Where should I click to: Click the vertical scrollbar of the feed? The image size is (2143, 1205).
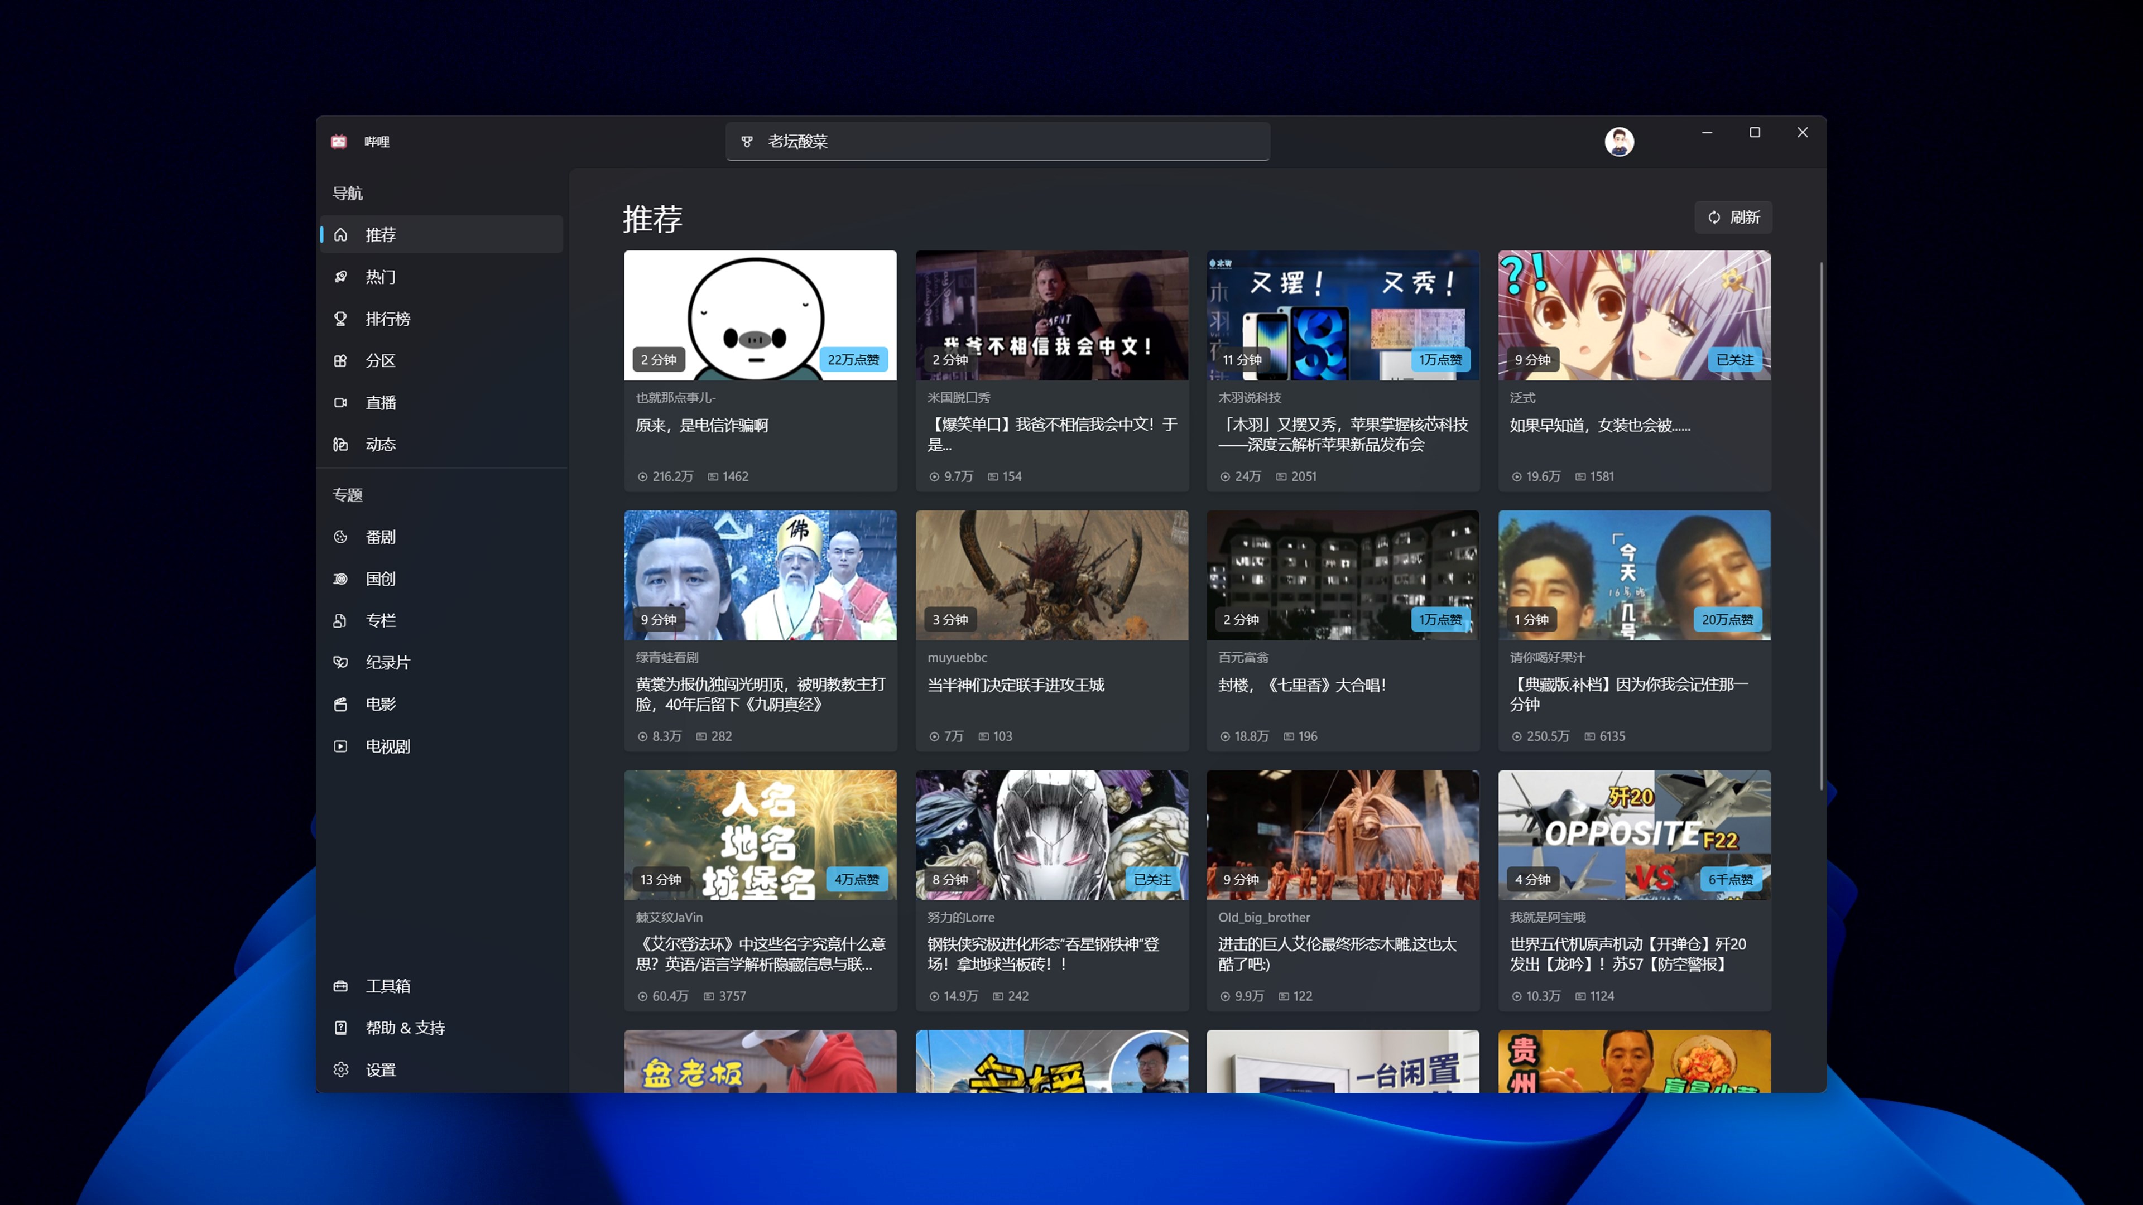(x=1821, y=526)
